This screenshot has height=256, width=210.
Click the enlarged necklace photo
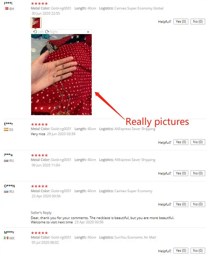(x=61, y=75)
